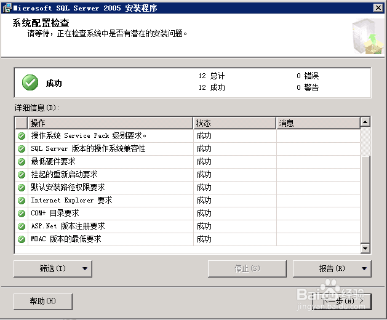
Task: Select the row SQL Server 版本的操作系统兼容性
Action: 188,149
